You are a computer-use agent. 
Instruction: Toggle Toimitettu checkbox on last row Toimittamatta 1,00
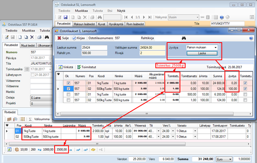tap(245, 100)
